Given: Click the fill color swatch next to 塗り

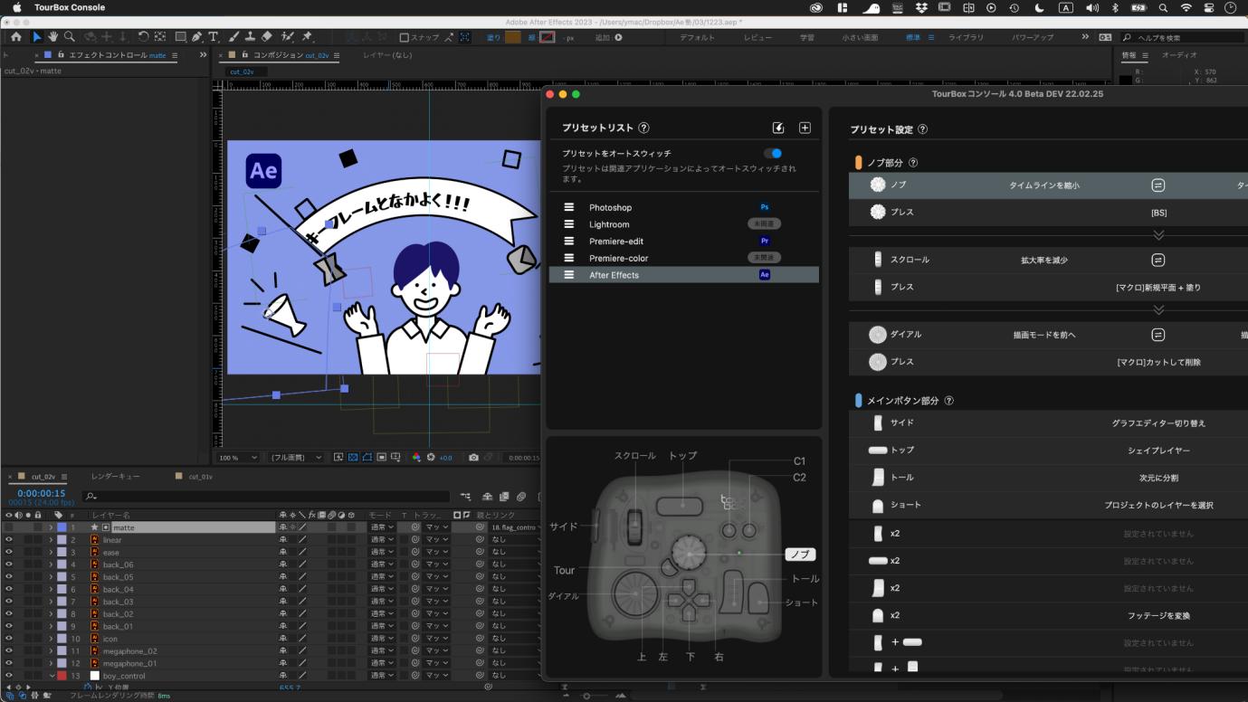Looking at the screenshot, I should pos(513,37).
